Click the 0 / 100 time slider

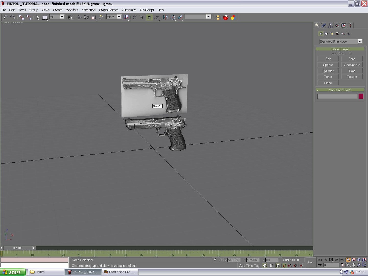[18, 248]
